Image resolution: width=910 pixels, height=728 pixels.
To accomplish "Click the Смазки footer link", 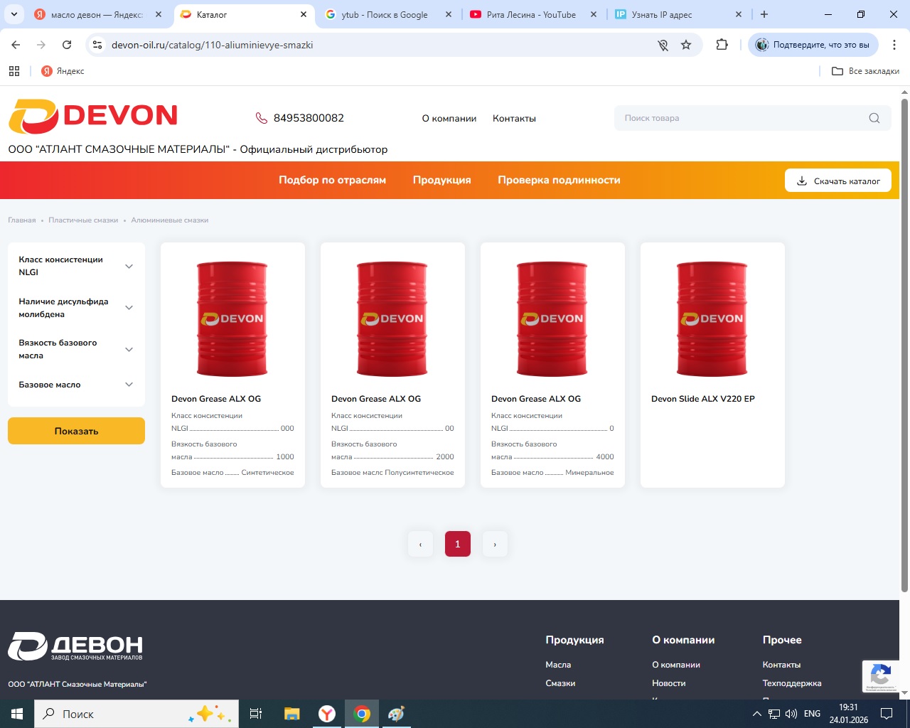I will point(560,683).
